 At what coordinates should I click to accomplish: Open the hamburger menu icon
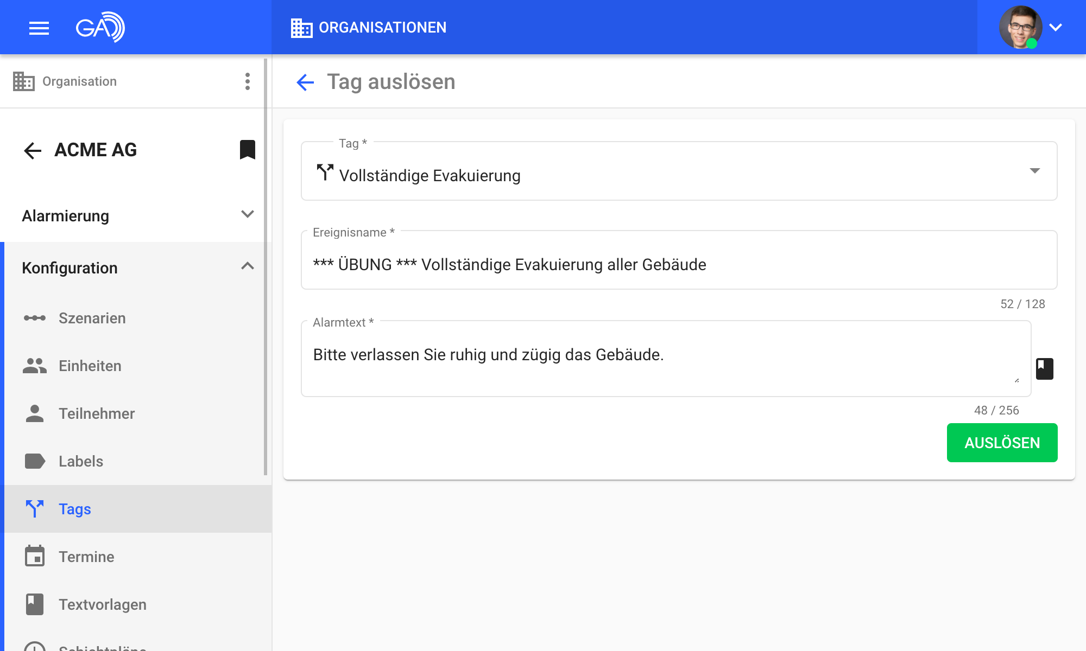pyautogui.click(x=39, y=28)
